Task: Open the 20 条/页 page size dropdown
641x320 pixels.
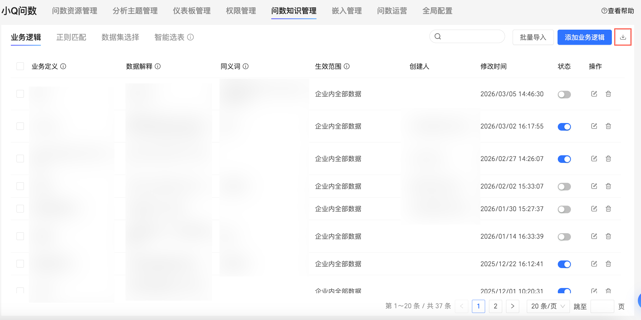Action: coord(548,306)
